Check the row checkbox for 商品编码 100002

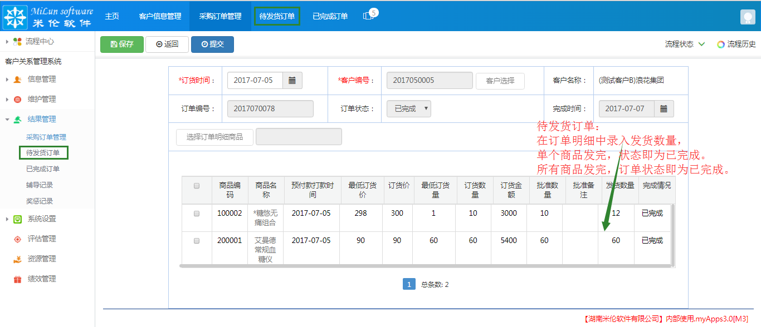pyautogui.click(x=196, y=213)
